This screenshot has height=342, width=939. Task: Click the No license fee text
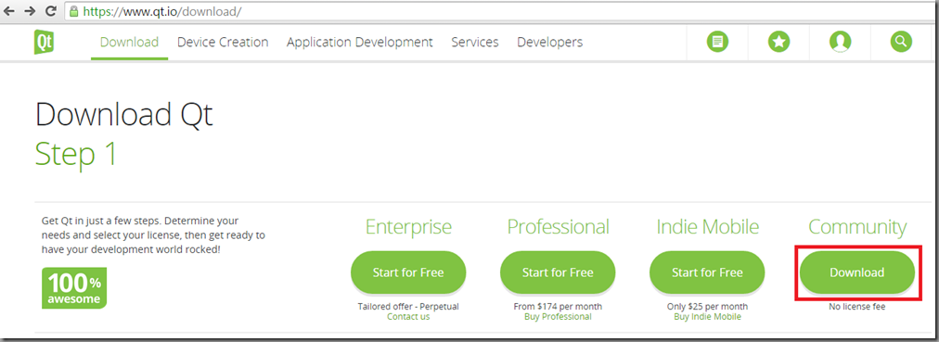click(857, 307)
